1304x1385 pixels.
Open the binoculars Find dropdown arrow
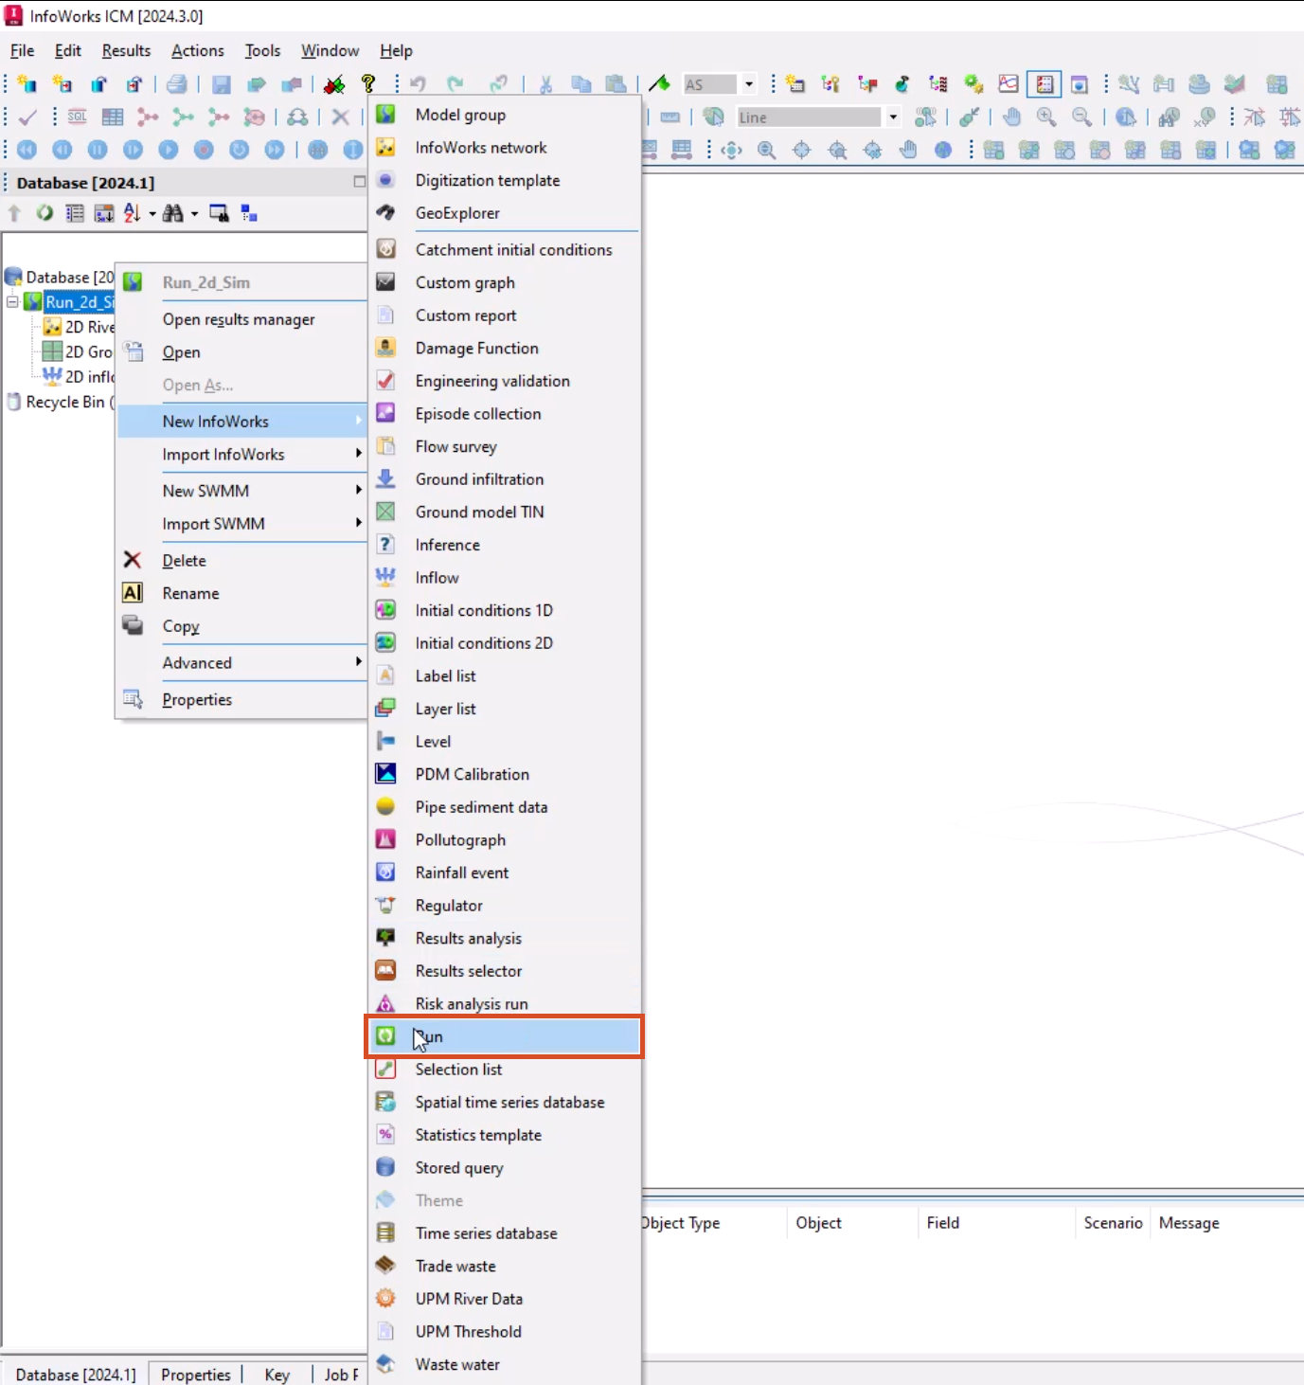click(x=194, y=214)
